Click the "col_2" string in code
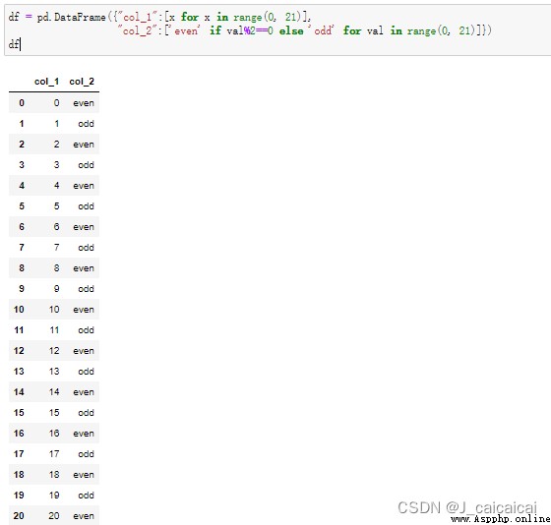551x525 pixels. point(138,30)
